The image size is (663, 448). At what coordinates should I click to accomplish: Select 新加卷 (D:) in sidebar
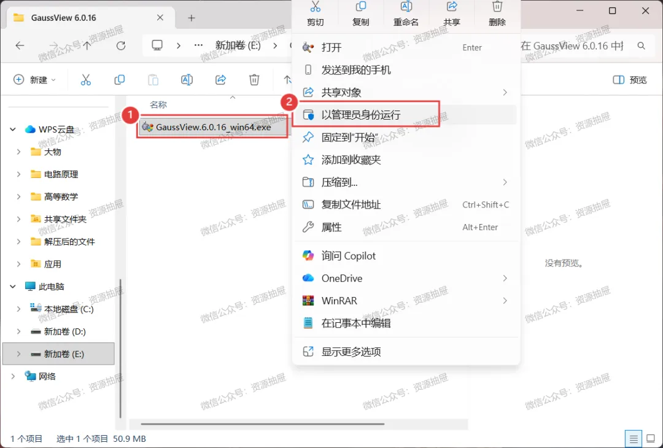(58, 331)
